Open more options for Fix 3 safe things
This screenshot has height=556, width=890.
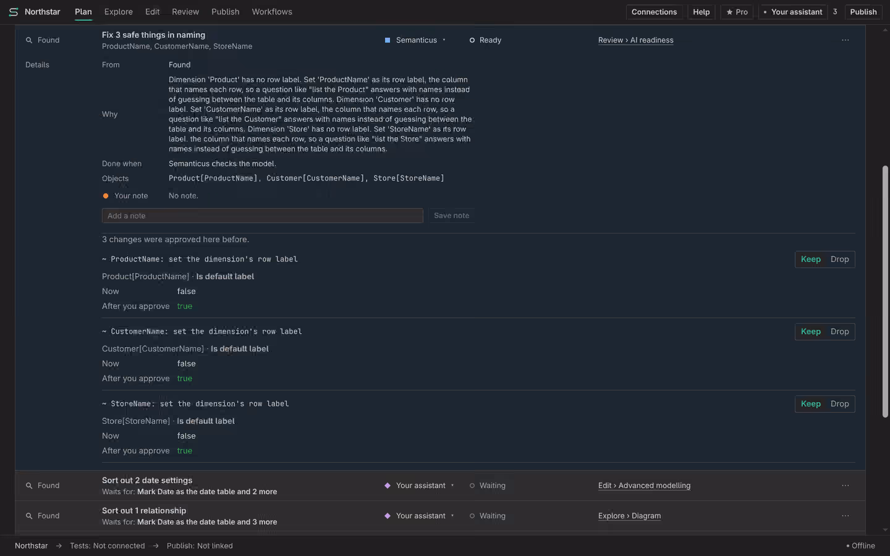pos(845,40)
